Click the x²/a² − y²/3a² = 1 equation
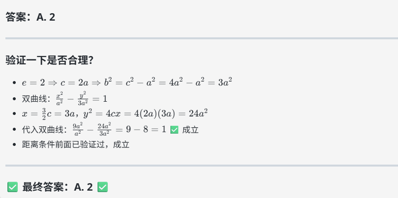Viewport: 398px width, 198px height. (x=81, y=98)
